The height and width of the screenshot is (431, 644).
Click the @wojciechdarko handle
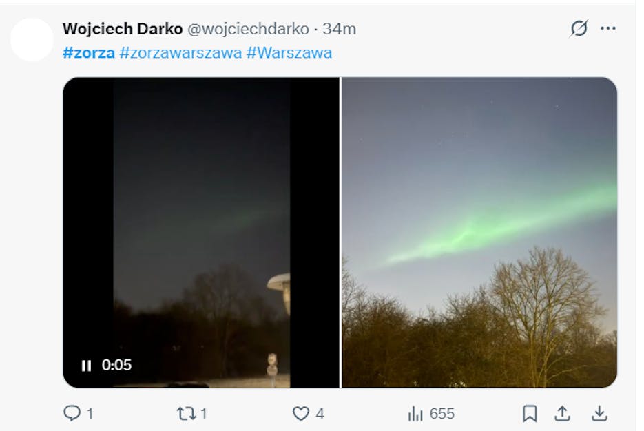point(248,29)
